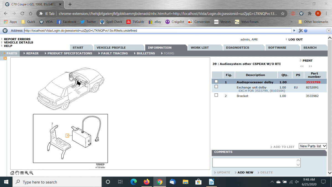Open the New Parts list dropdown
This screenshot has width=332, height=187.
(313, 146)
